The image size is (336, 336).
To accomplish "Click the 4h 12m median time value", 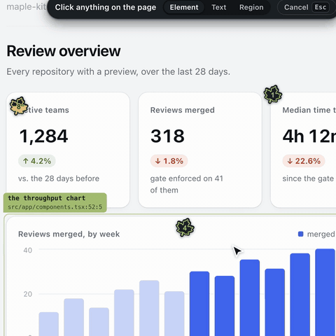I will (x=309, y=136).
